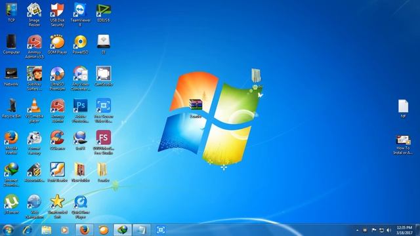This screenshot has width=420, height=236.
Task: Launch the CamStudio shortcut
Action: (104, 77)
